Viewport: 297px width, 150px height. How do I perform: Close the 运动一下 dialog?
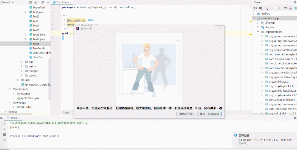coord(220,28)
